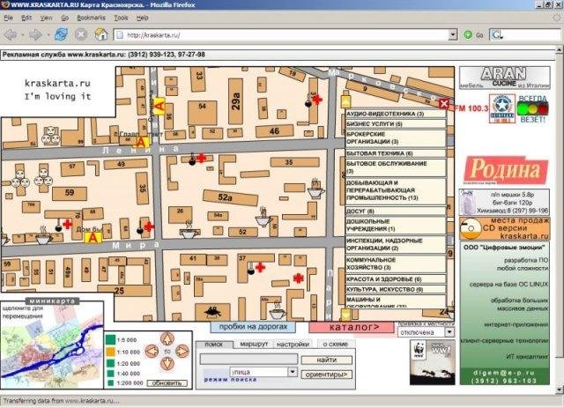Viewport: 564px width, 408px height.
Task: Click smiley faces icon north of Ленина street
Action: [50, 136]
